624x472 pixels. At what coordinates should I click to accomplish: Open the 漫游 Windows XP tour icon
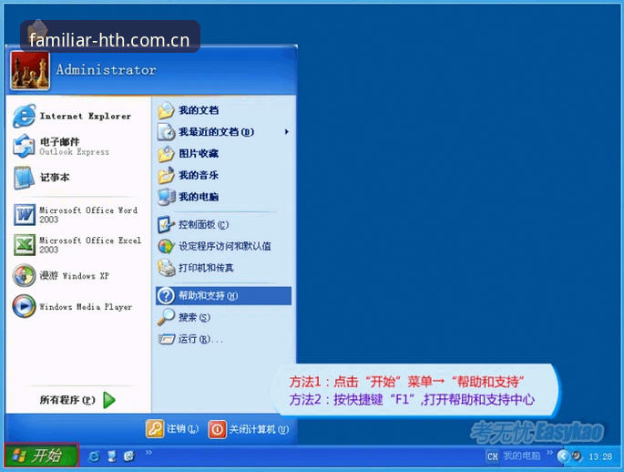24,275
